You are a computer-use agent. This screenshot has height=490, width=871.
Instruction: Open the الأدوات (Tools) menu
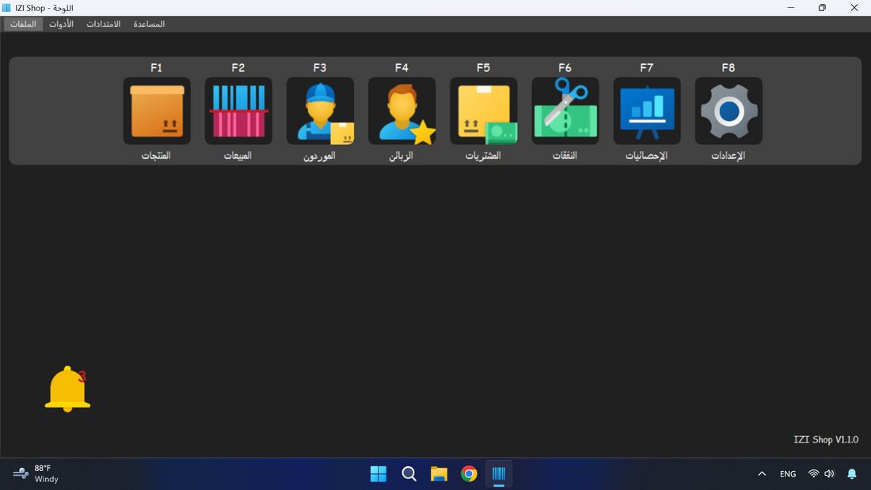61,24
